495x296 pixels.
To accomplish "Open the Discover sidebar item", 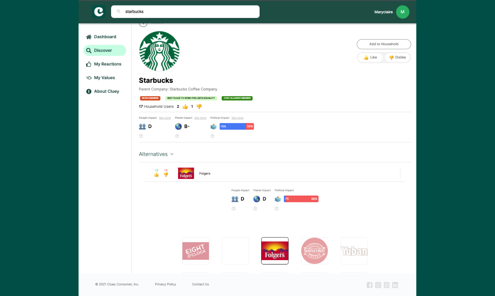I will point(105,50).
